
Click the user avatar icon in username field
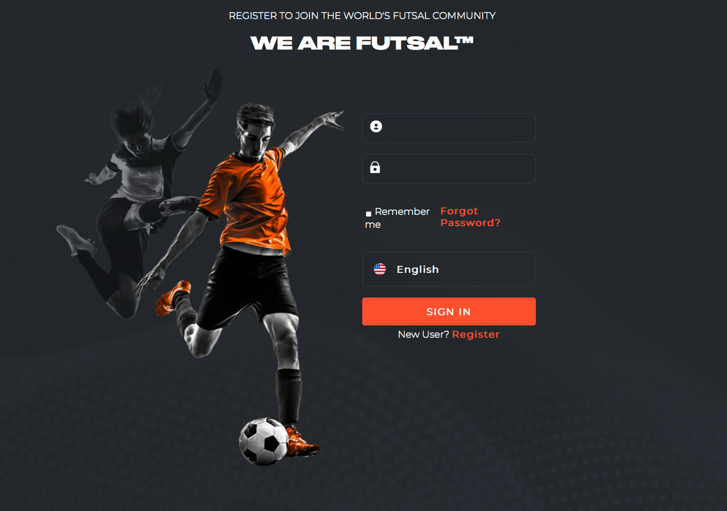pos(376,126)
